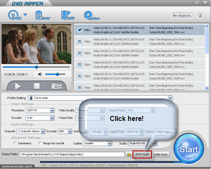Click the big Start button
This screenshot has width=211, height=169.
click(189, 149)
